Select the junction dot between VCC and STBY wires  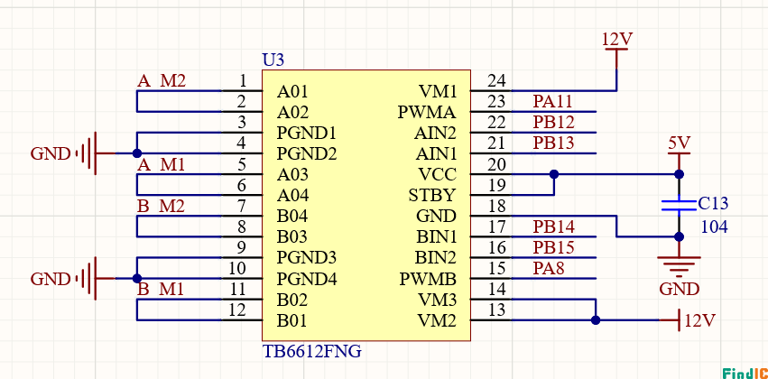click(554, 174)
